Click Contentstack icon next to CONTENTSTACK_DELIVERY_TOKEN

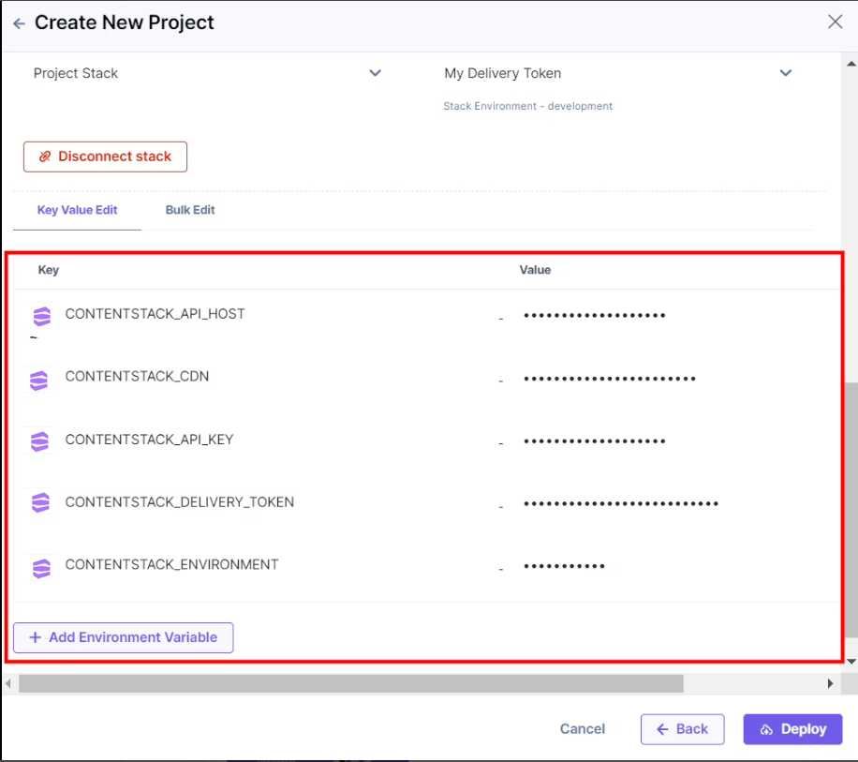[40, 503]
